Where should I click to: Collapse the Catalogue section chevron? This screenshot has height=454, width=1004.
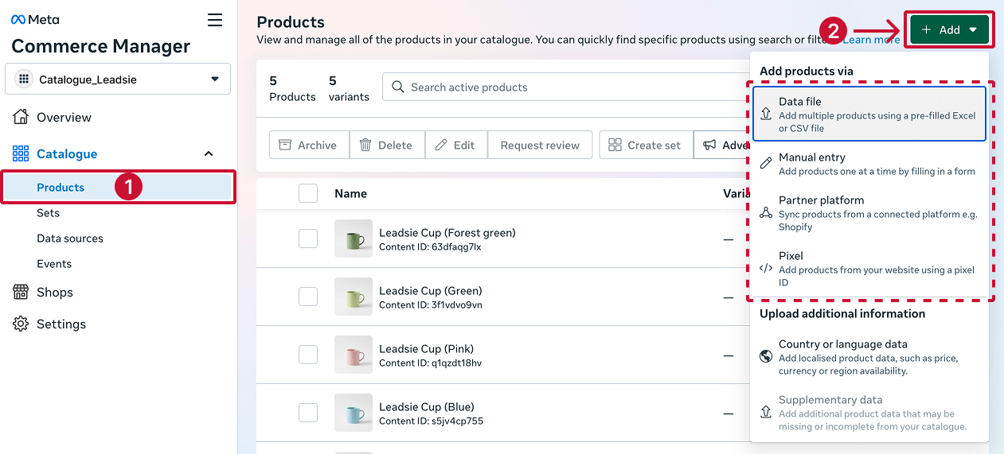(x=209, y=153)
